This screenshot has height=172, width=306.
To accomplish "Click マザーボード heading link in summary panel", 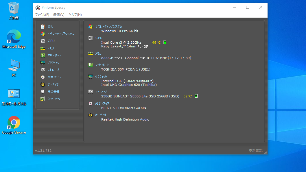I will pos(102,65).
